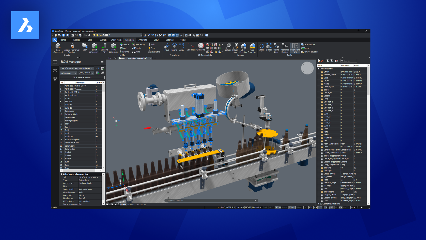Image resolution: width=426 pixels, height=240 pixels.
Task: Apply the Coincident 3D constraint
Action: pyautogui.click(x=191, y=47)
